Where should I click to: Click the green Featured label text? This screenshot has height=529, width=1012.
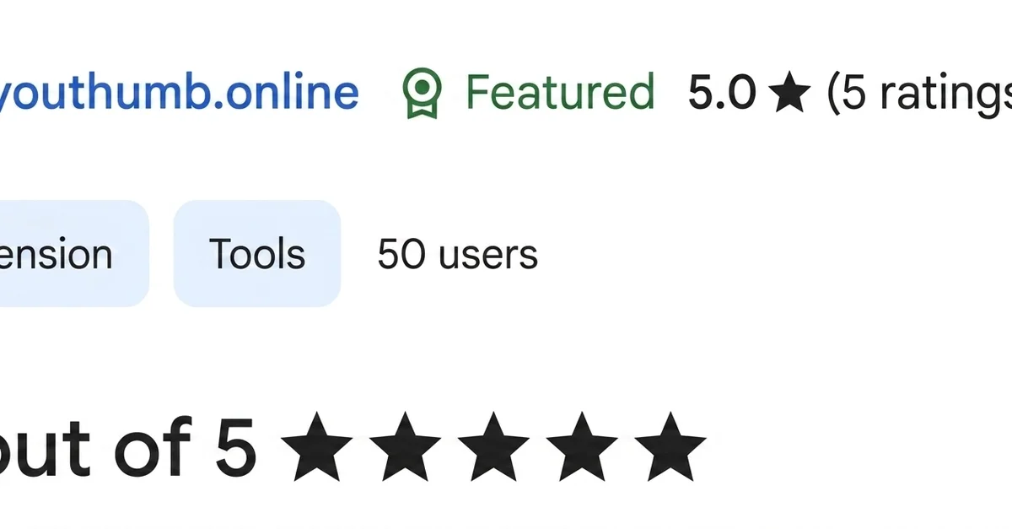coord(560,92)
